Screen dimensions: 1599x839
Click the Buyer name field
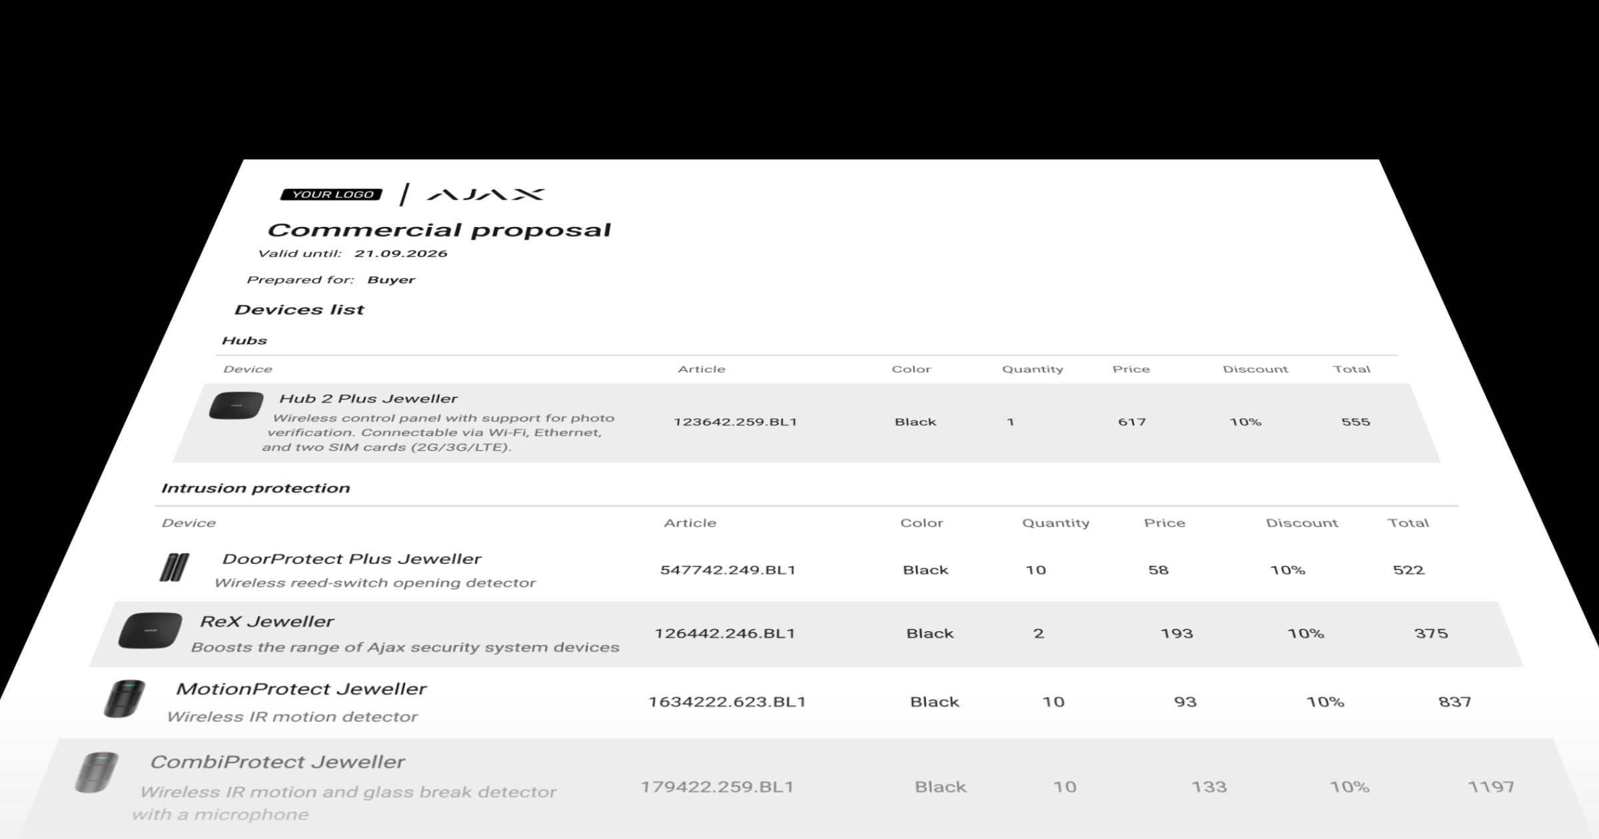[391, 280]
